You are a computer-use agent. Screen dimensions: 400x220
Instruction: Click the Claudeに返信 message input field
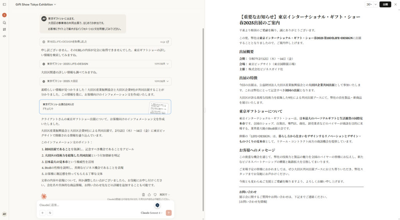pos(94,205)
